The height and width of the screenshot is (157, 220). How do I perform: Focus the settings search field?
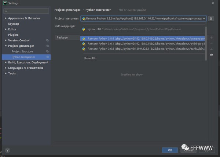tap(26, 11)
